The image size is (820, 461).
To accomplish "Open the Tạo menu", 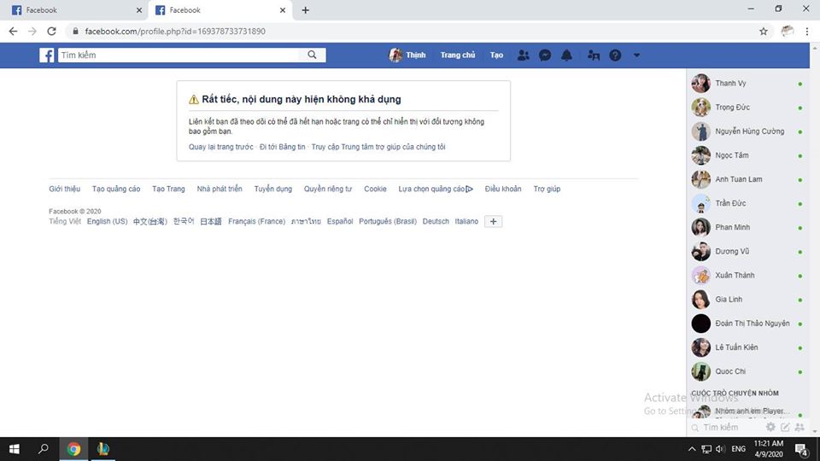I will [x=496, y=55].
